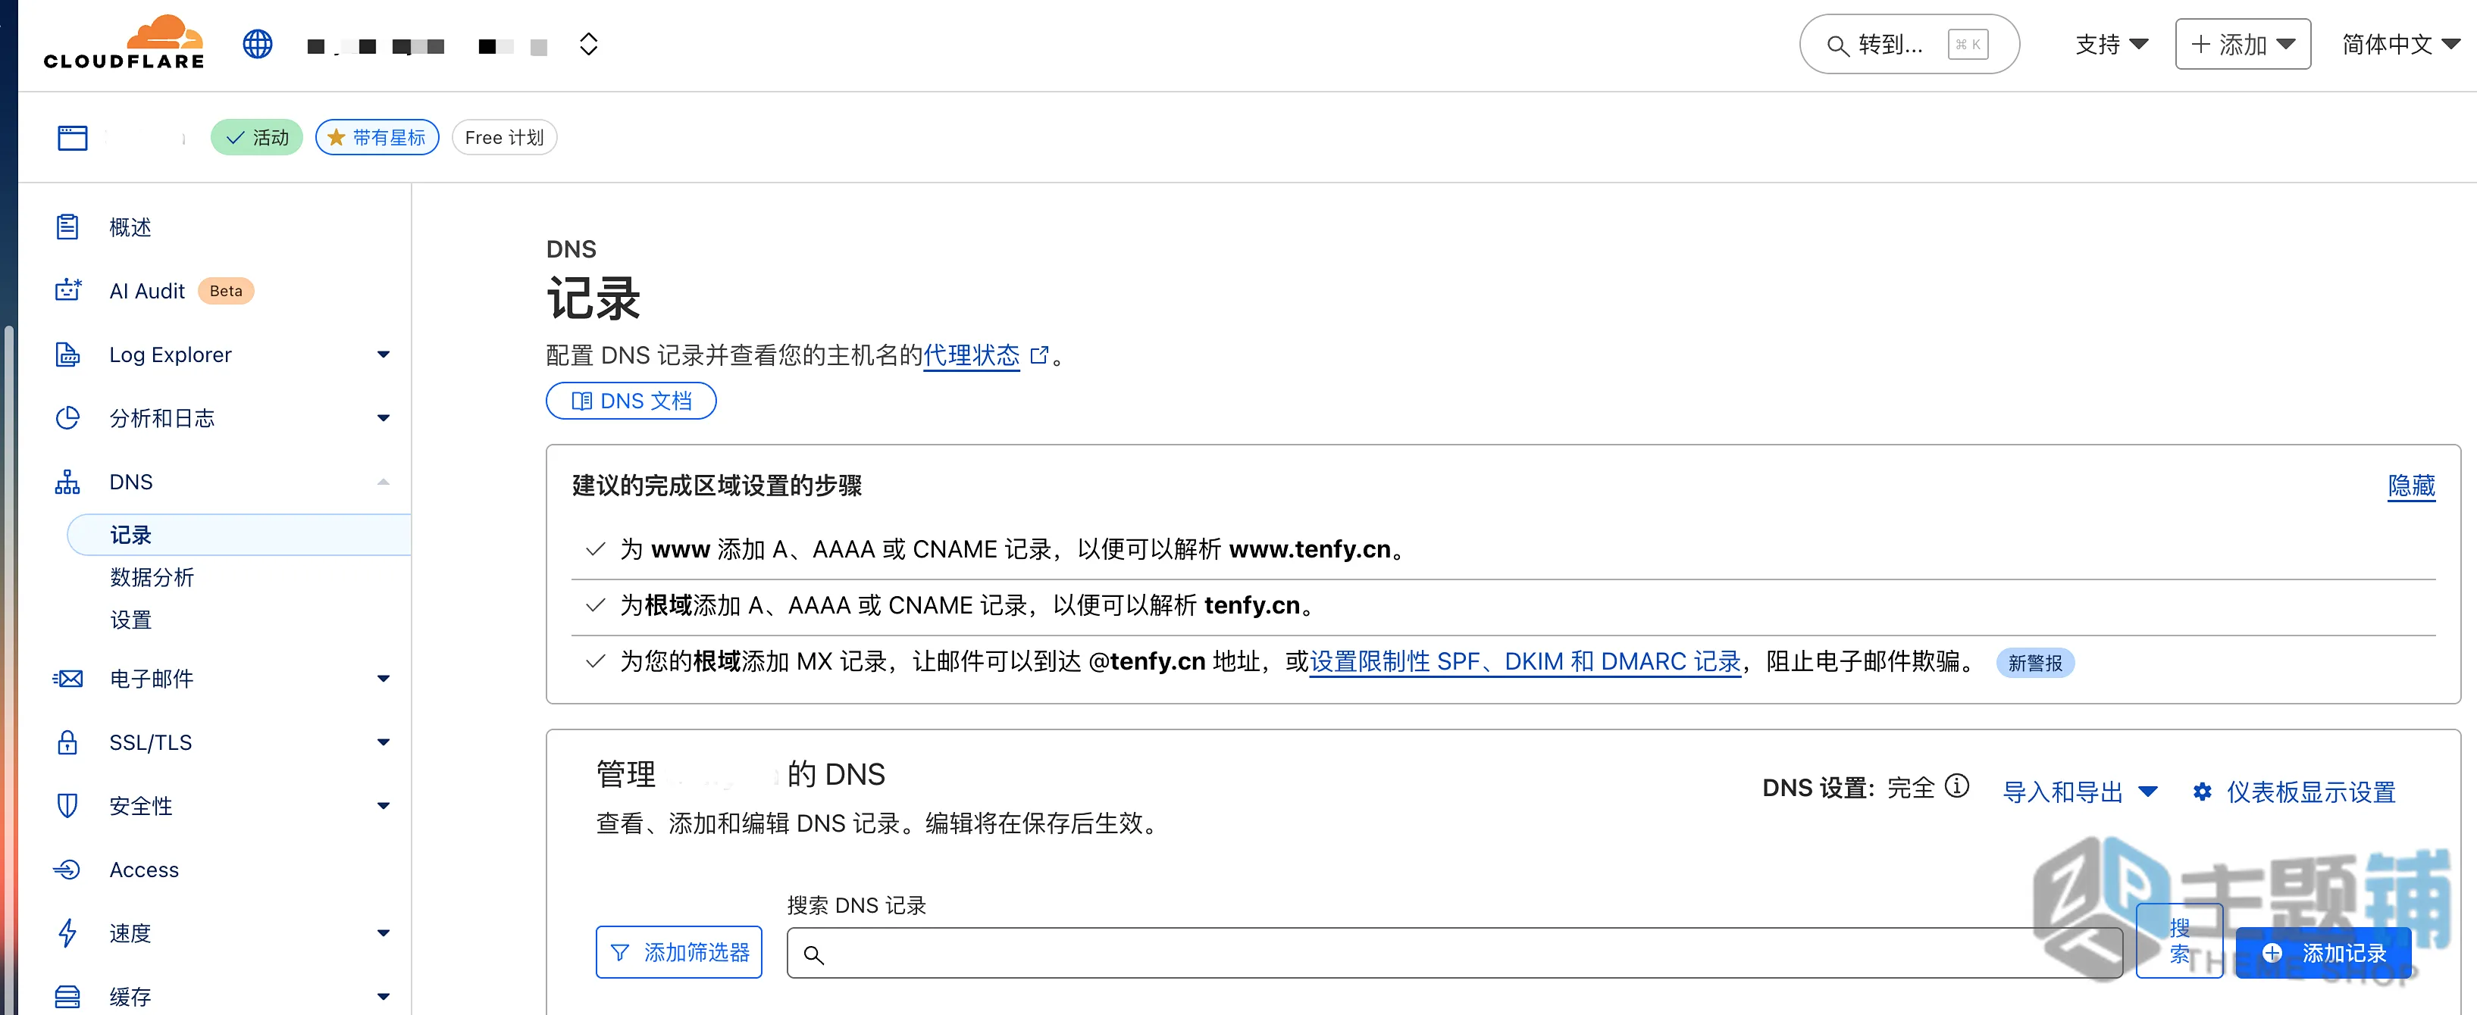Open the DNS 文档 button
This screenshot has width=2477, height=1015.
coord(631,401)
